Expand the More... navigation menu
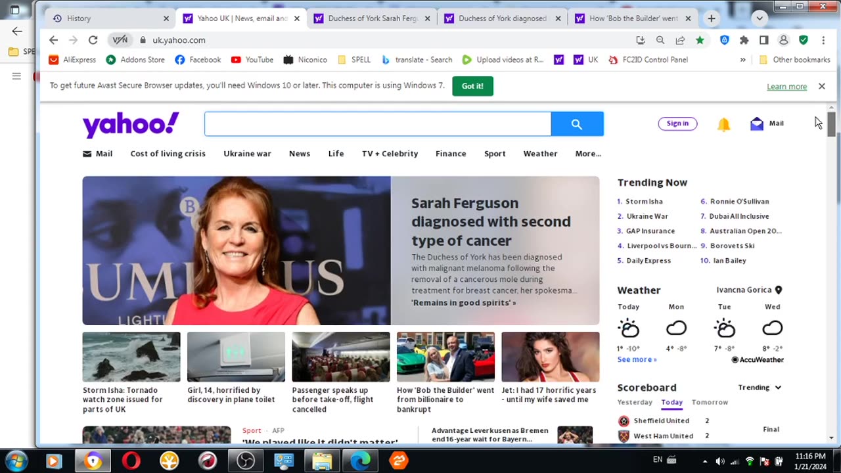The width and height of the screenshot is (841, 473). [x=588, y=154]
